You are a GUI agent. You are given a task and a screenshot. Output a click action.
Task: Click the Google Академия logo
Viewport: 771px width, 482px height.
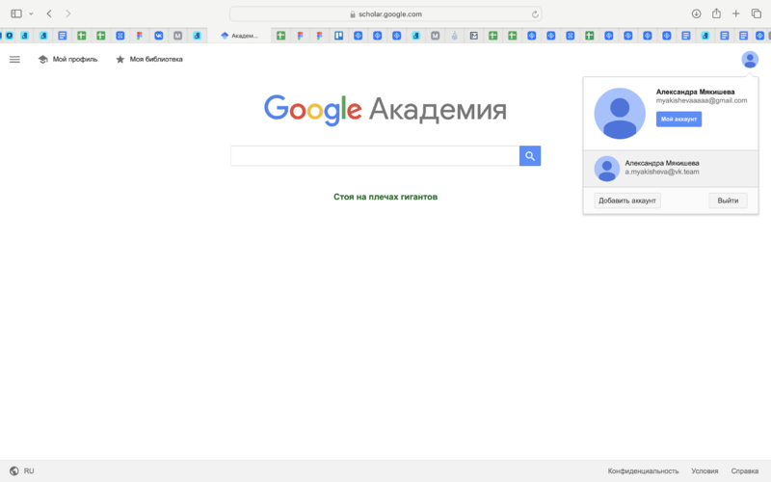385,109
